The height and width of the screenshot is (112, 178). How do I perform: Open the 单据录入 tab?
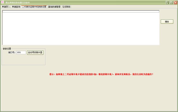(x=6, y=7)
